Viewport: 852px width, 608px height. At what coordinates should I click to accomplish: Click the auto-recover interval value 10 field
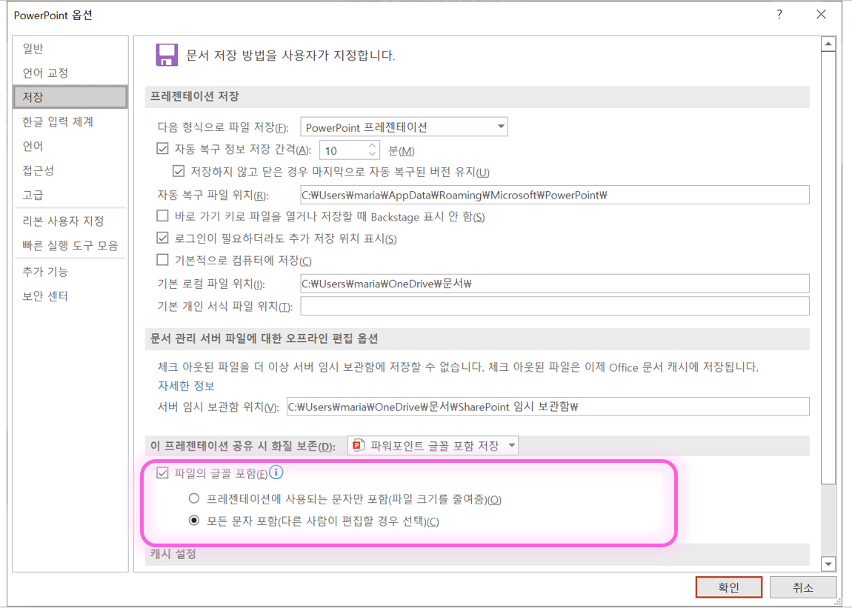point(344,150)
